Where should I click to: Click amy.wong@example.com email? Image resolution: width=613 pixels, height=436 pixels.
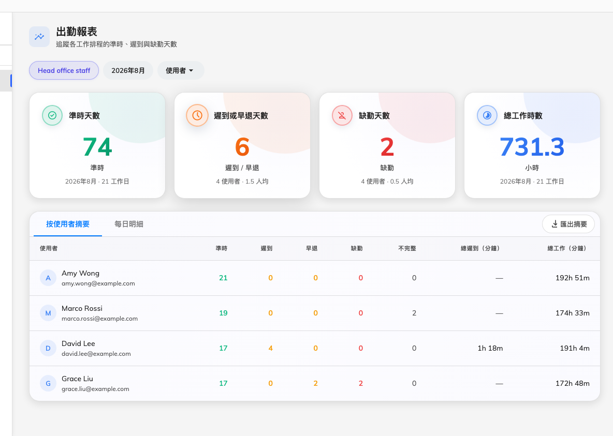[x=98, y=283]
